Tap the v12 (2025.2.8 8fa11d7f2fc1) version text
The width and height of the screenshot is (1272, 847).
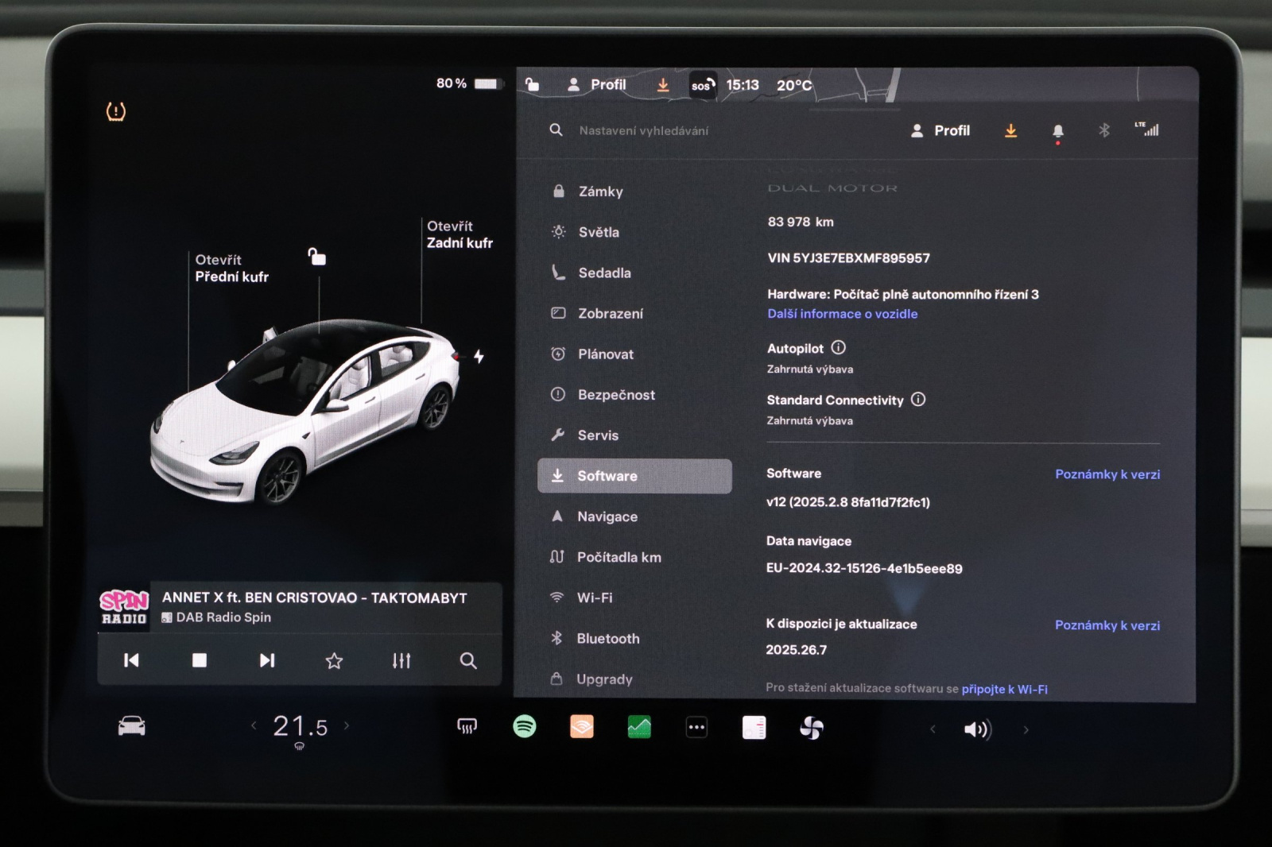[x=847, y=502]
